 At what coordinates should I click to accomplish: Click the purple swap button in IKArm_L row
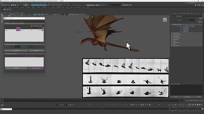(18, 30)
